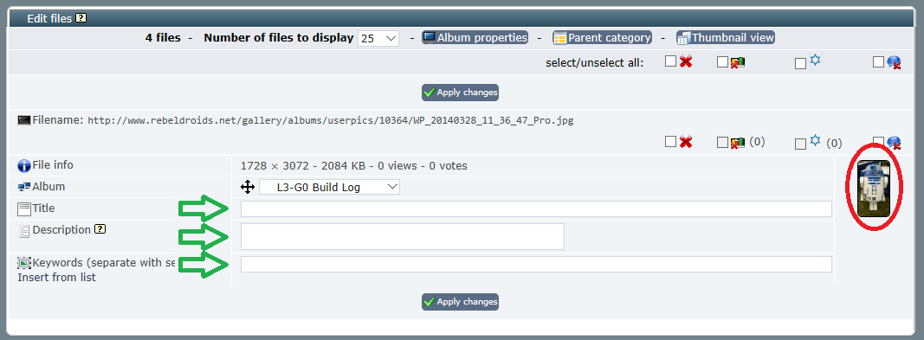Expand the L3-G0 Build Log album dropdown

[x=329, y=188]
